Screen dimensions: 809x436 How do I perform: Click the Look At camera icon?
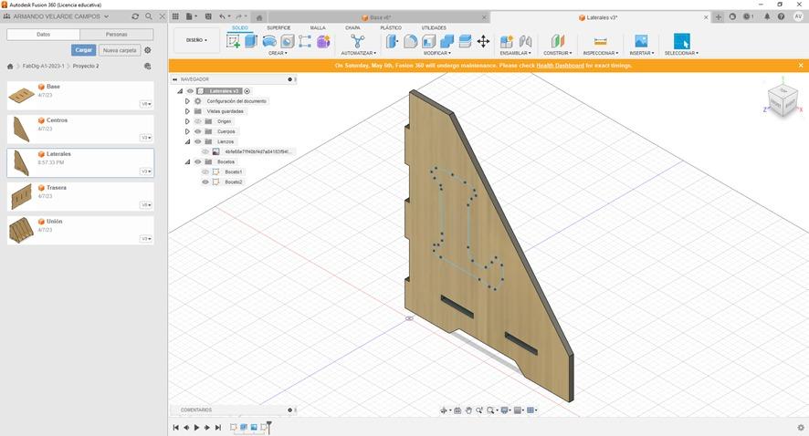(457, 410)
